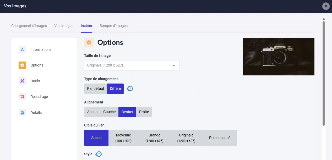Image resolution: width=332 pixels, height=160 pixels.
Task: Set alignment to Gauche
Action: coord(109,112)
